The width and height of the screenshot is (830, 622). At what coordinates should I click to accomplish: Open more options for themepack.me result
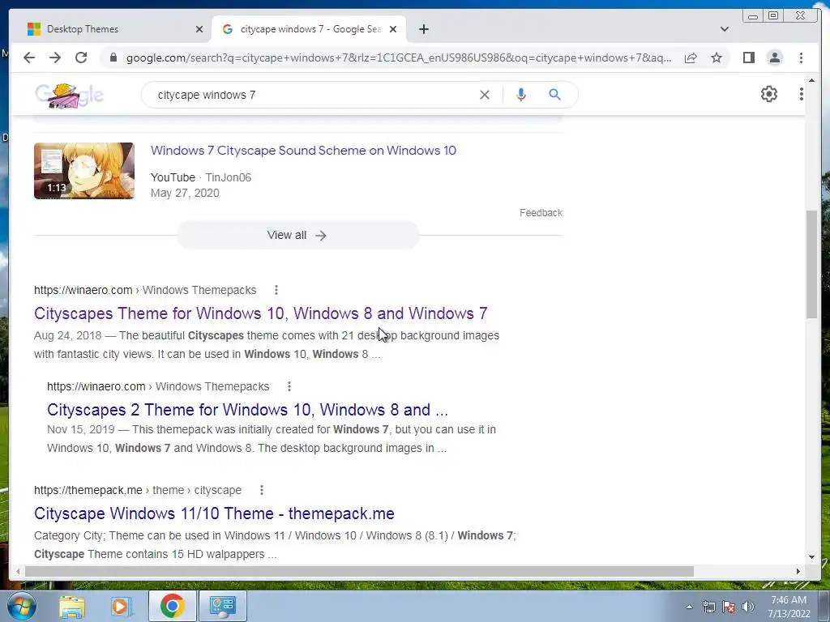[x=262, y=490]
